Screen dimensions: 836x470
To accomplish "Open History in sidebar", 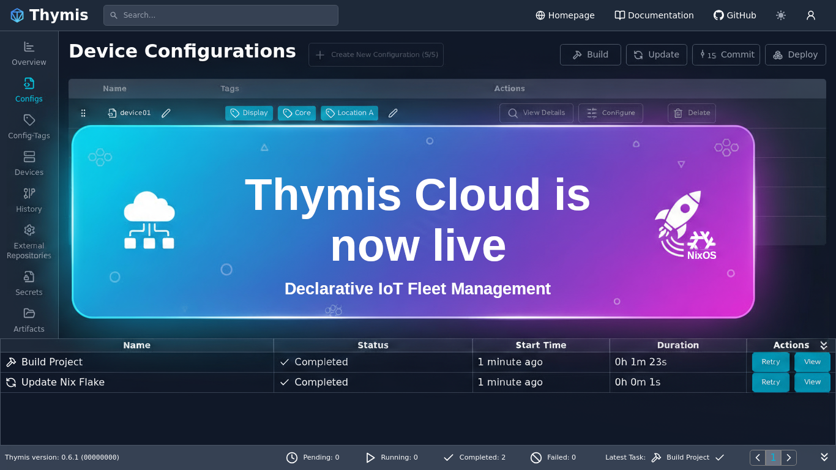I will [29, 200].
